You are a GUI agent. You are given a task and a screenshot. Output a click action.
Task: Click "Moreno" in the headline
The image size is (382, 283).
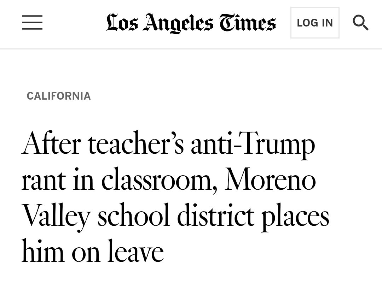coord(270,181)
